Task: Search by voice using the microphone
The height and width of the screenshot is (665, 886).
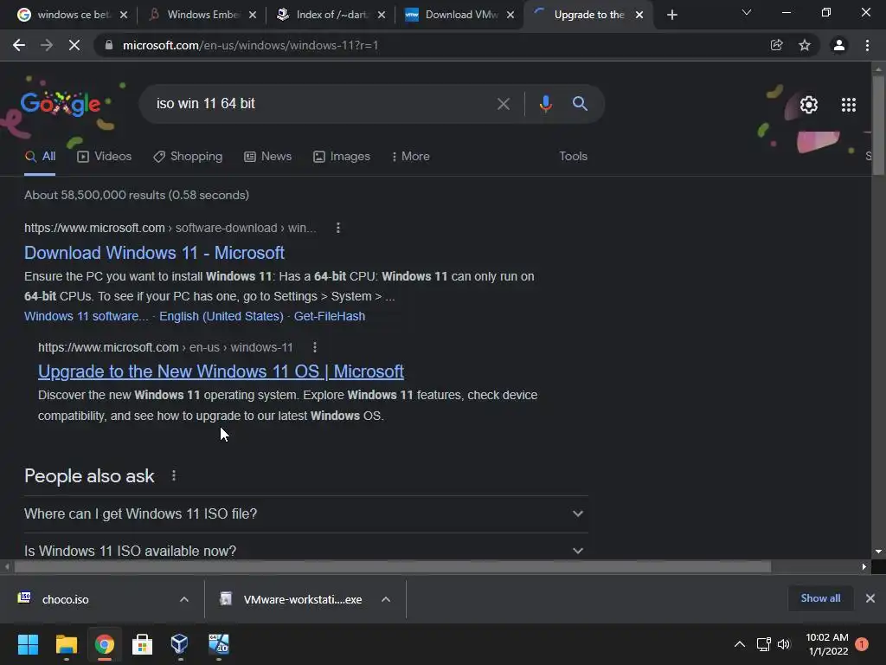Action: coord(545,104)
